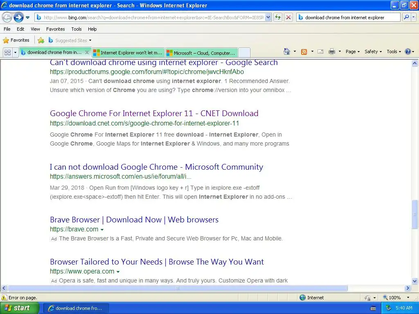
Task: Click vertical scrollbar down arrow
Action: tap(415, 281)
